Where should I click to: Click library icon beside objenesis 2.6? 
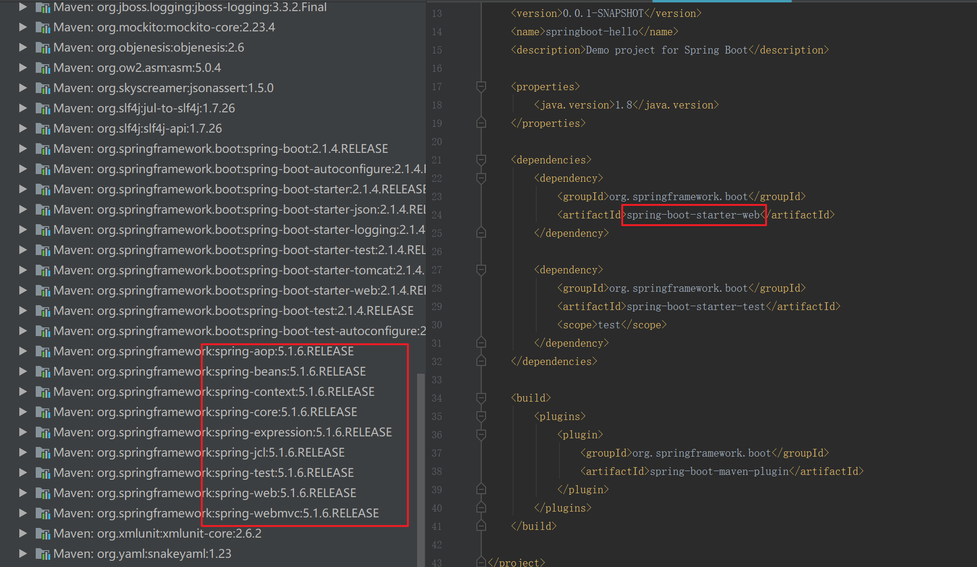43,48
